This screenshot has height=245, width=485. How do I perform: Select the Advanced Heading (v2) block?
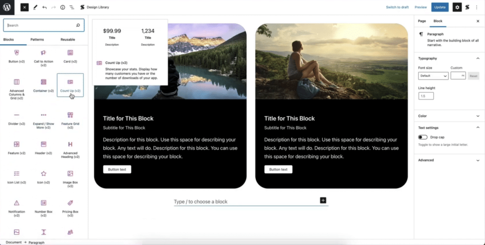pos(70,149)
